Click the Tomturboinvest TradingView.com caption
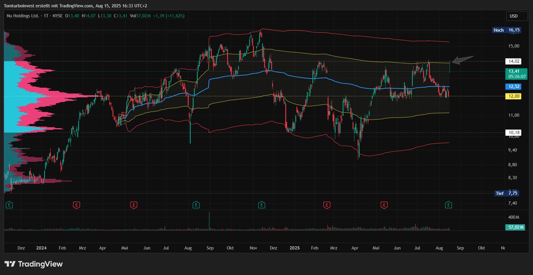 tap(75, 6)
